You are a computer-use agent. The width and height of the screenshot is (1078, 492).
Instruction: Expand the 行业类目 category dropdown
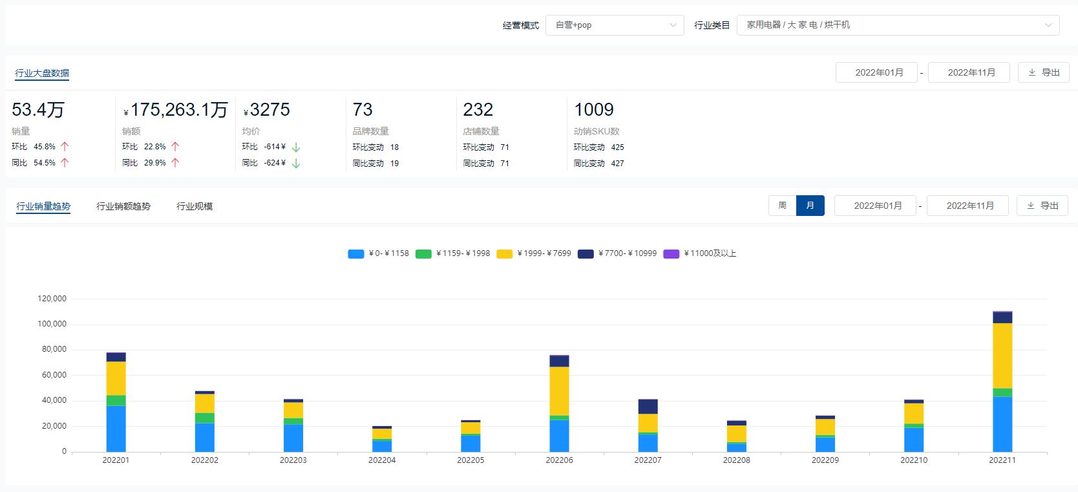tap(898, 25)
